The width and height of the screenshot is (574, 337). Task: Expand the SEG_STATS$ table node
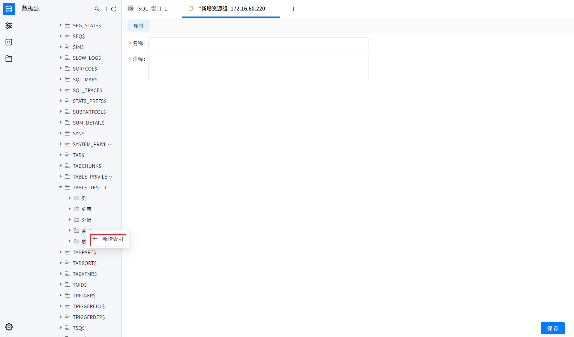click(61, 25)
